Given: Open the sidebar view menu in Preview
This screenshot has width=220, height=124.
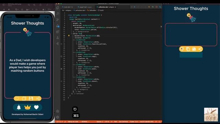Looking at the screenshot, I should pyautogui.click(x=4, y=4).
